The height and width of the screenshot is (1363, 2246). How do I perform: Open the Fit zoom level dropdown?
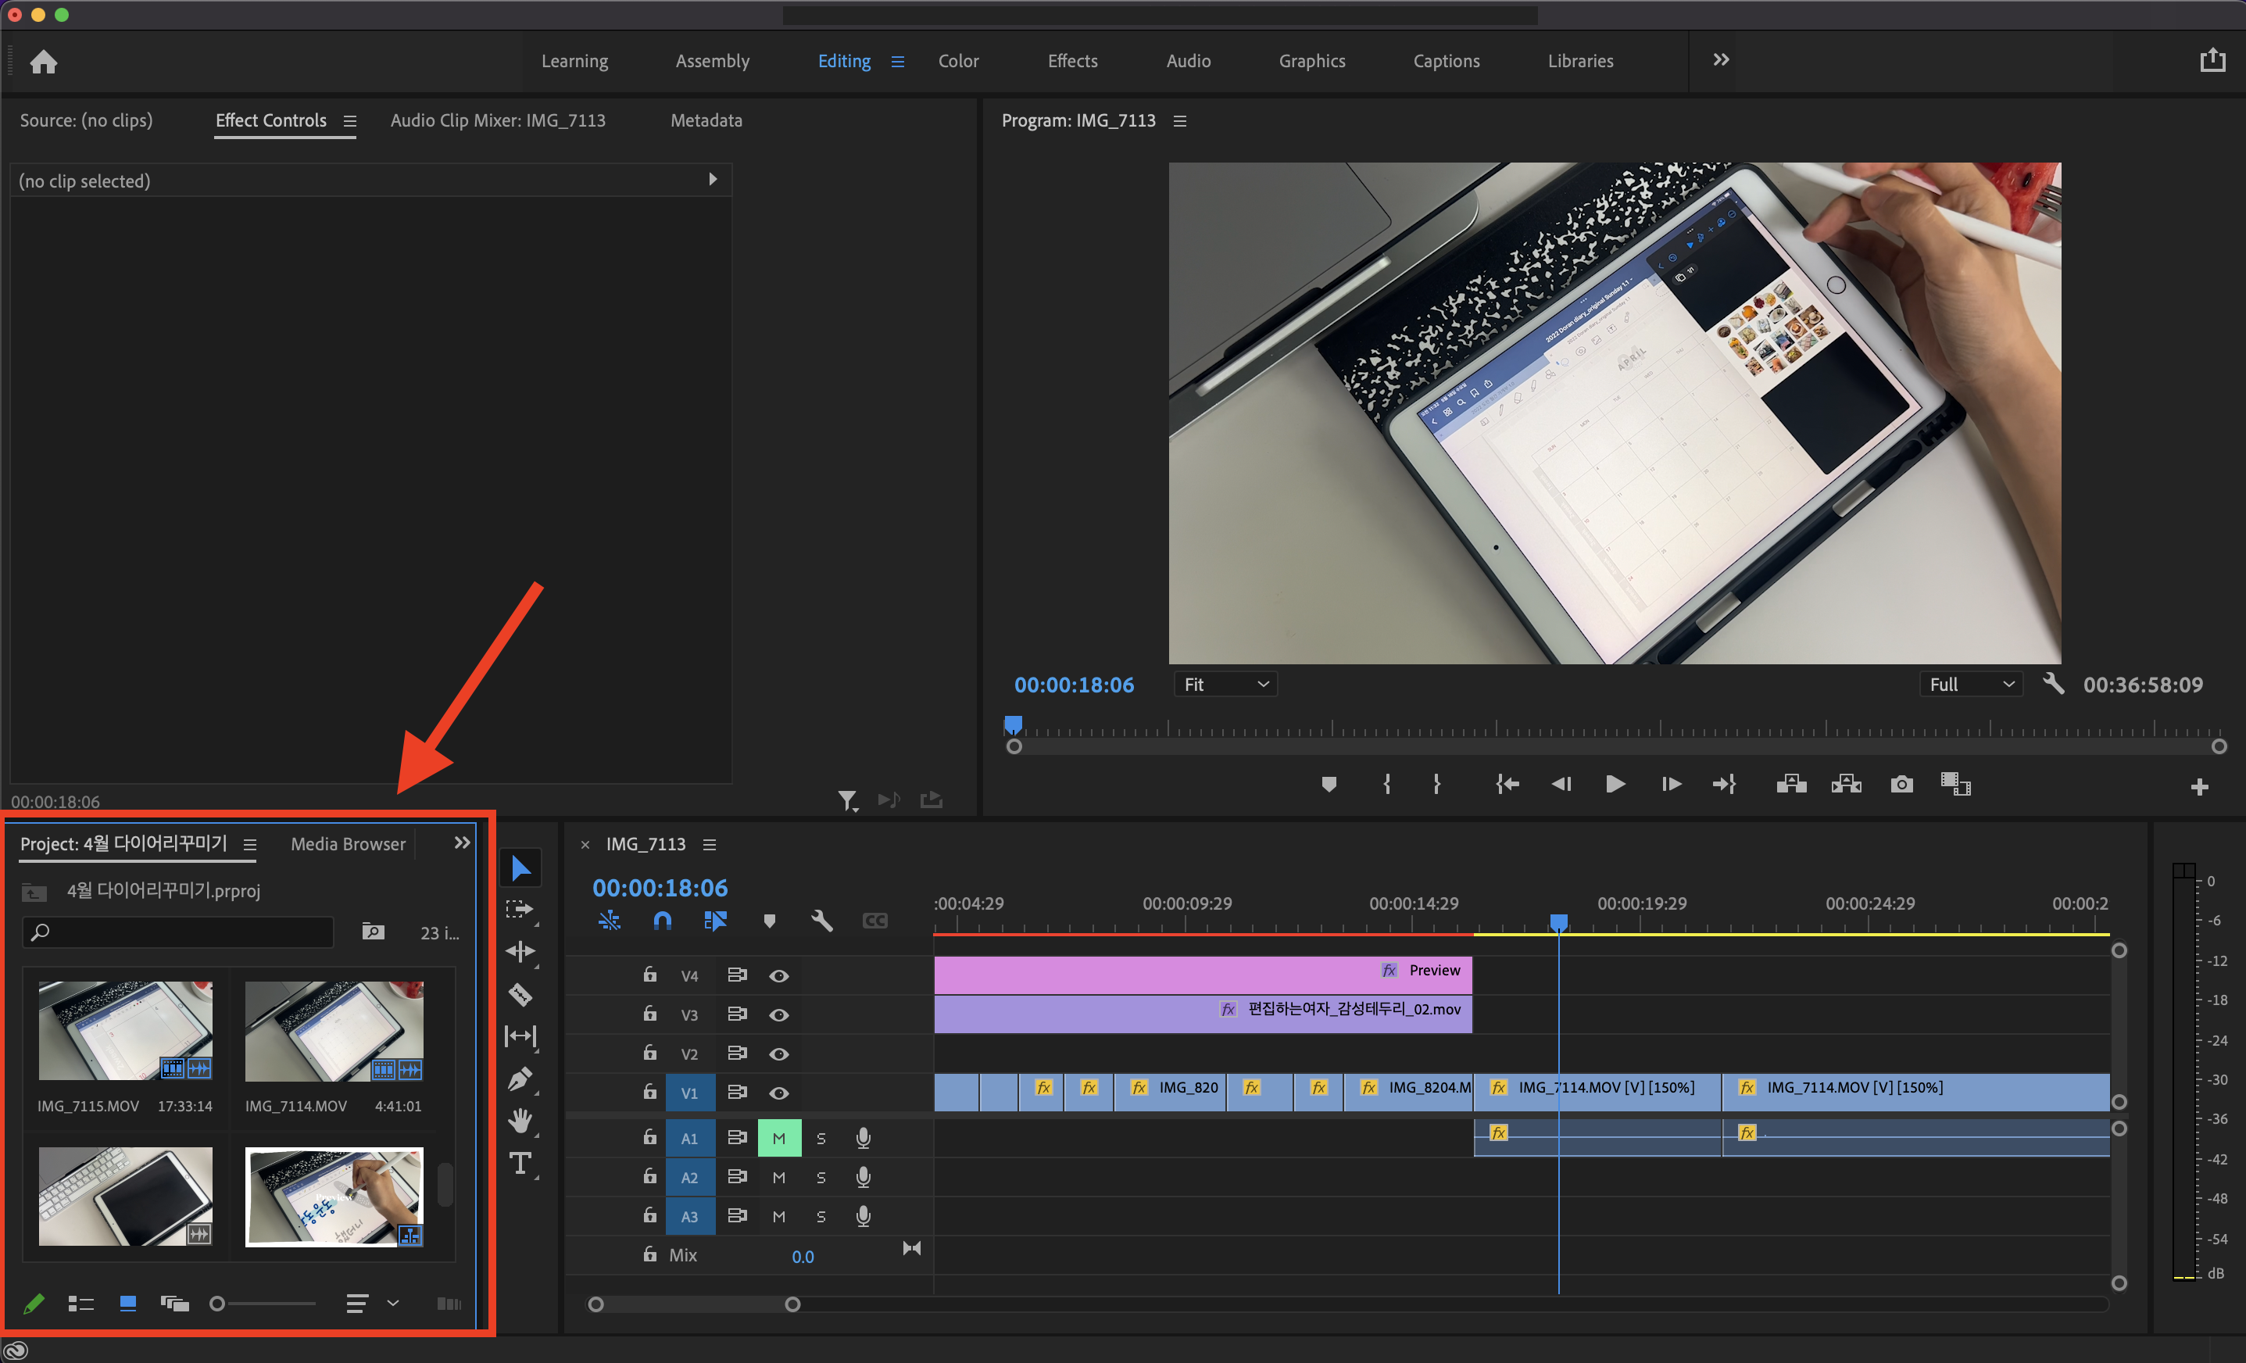click(x=1225, y=685)
